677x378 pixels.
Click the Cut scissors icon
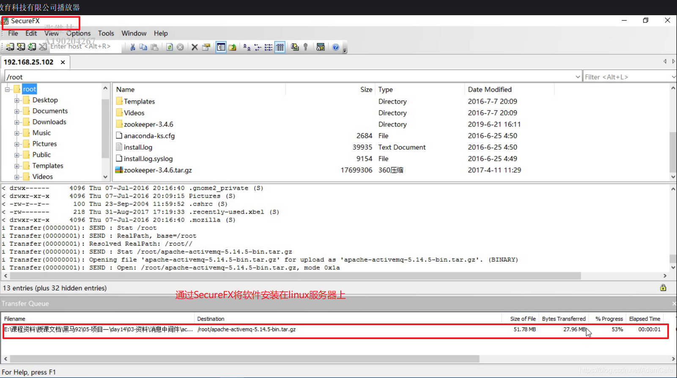tap(132, 47)
